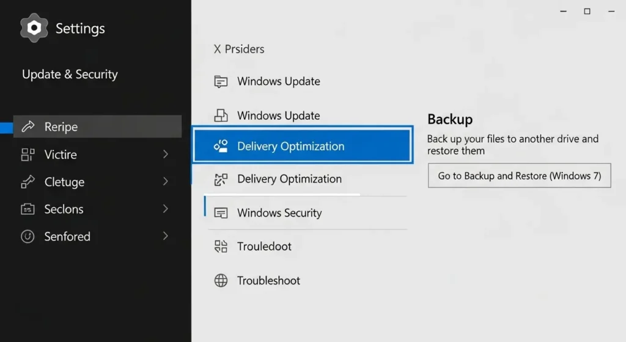The image size is (626, 342).
Task: Click the highlighted Delivery Optimization icon
Action: point(221,146)
